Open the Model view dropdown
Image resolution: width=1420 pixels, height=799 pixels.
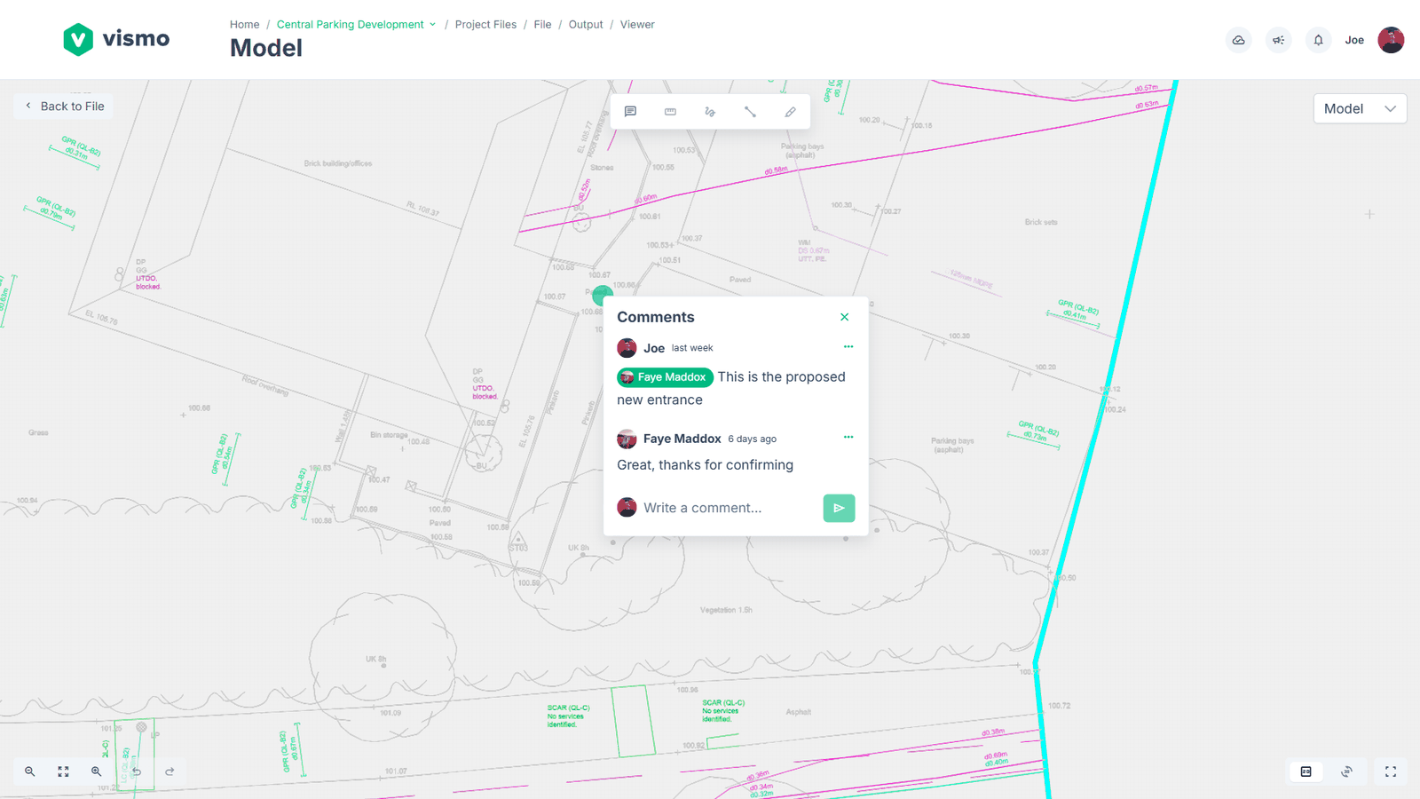tap(1360, 108)
